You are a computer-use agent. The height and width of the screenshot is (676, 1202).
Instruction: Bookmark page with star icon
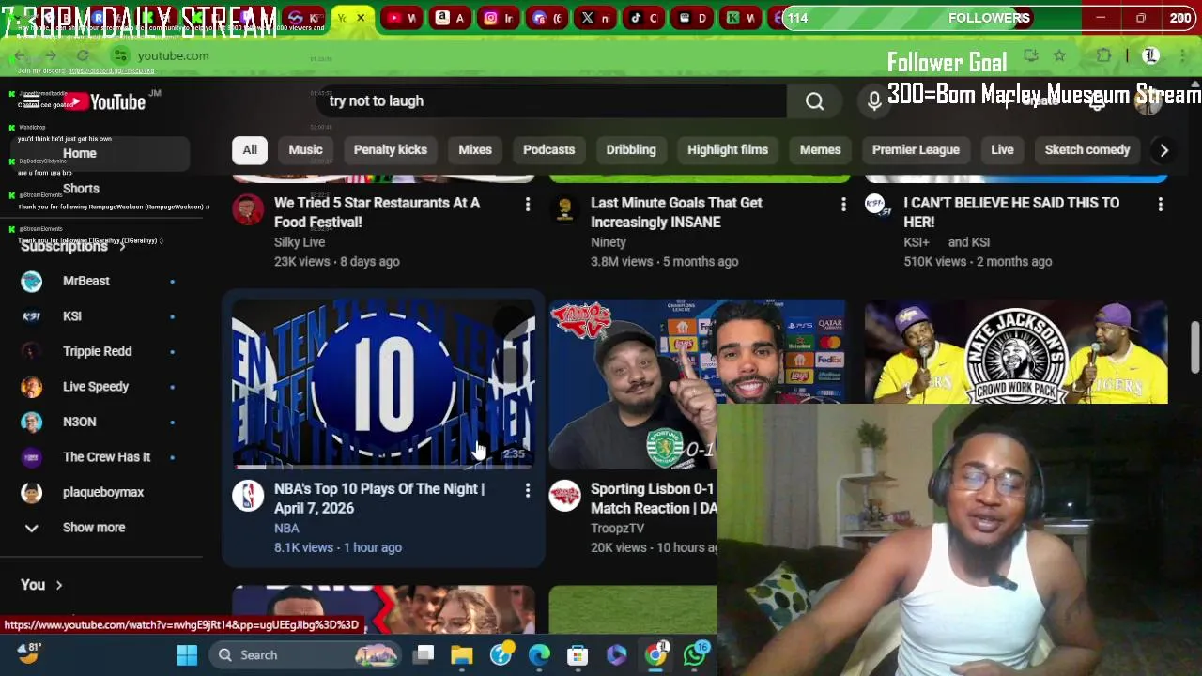1059,56
